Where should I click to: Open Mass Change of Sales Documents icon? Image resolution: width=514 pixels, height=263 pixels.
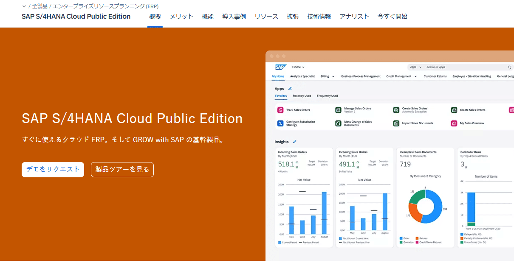pyautogui.click(x=338, y=123)
